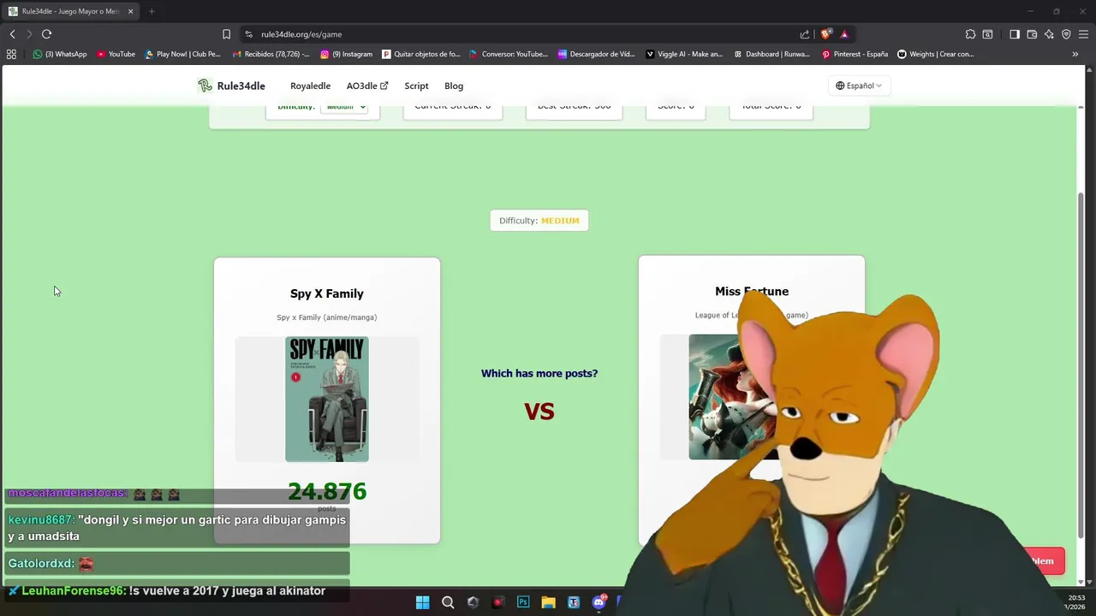
Task: Click the 24.876 posts count
Action: pos(327,491)
